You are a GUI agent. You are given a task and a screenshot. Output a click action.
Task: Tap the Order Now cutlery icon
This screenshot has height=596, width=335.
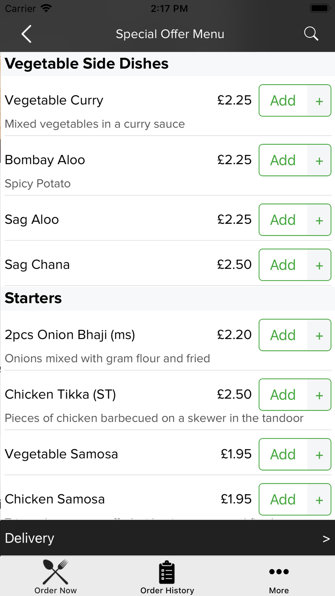pos(56,572)
